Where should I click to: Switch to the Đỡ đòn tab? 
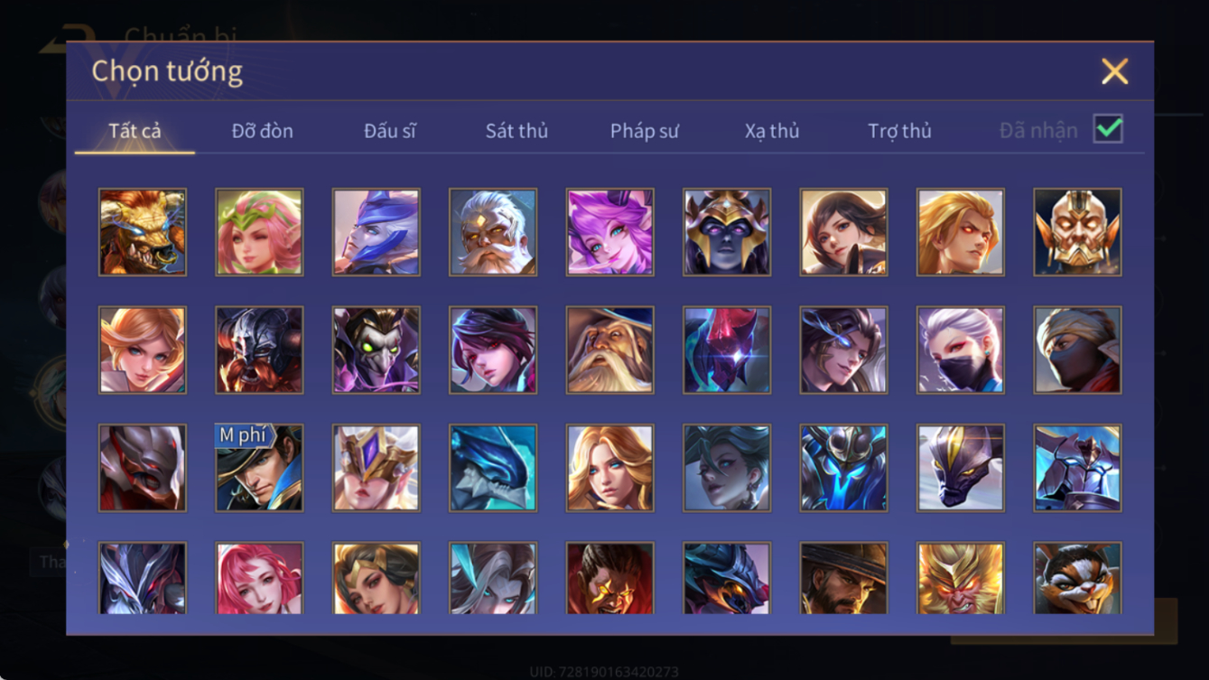[x=262, y=131]
